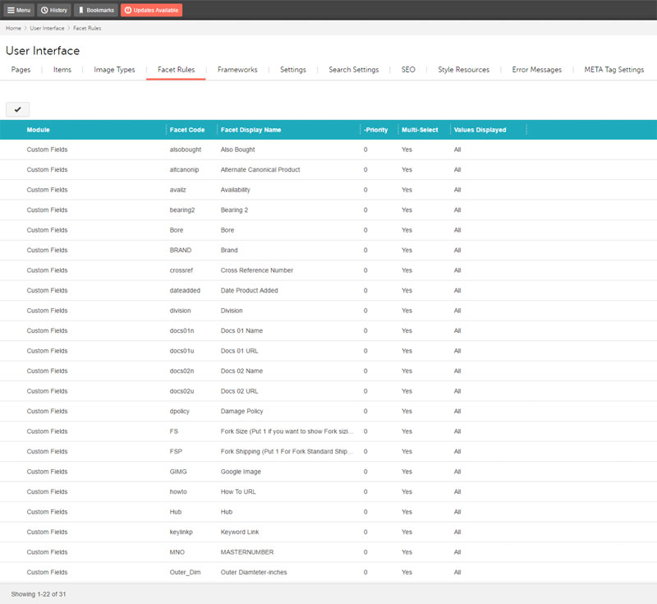Click Docs 01 Name display name
657x604 pixels.
point(241,330)
